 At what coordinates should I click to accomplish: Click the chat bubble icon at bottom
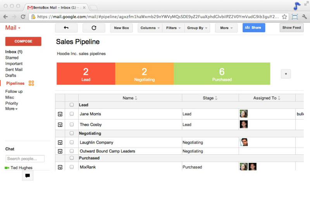point(28,176)
